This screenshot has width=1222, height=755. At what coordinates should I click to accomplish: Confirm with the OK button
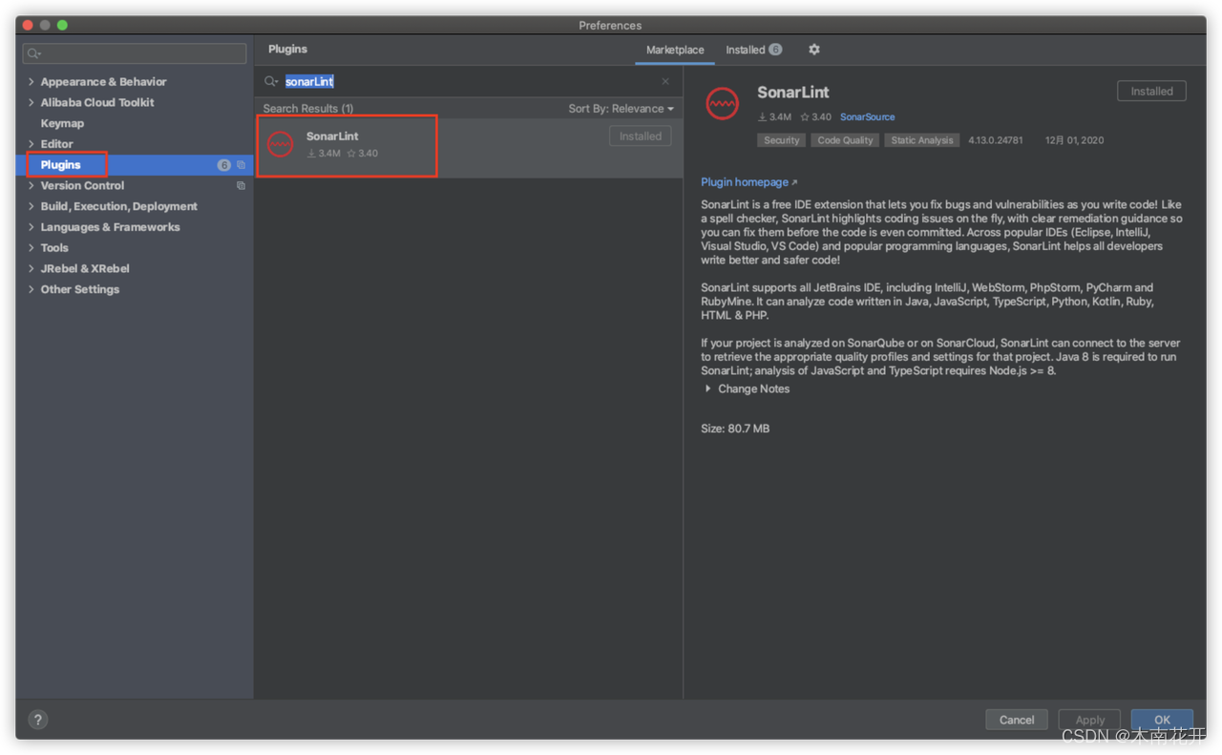pos(1162,720)
